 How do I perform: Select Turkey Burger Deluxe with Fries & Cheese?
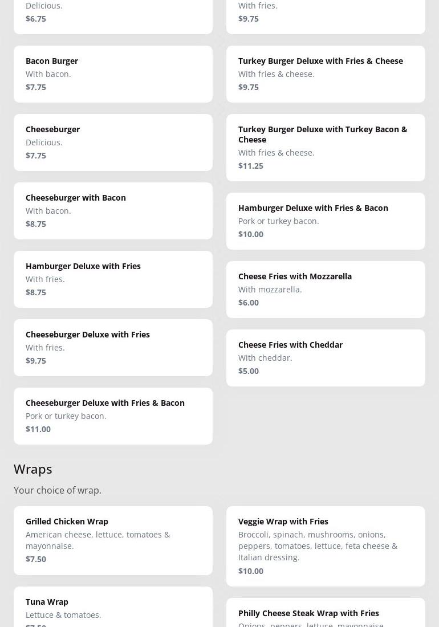(326, 74)
